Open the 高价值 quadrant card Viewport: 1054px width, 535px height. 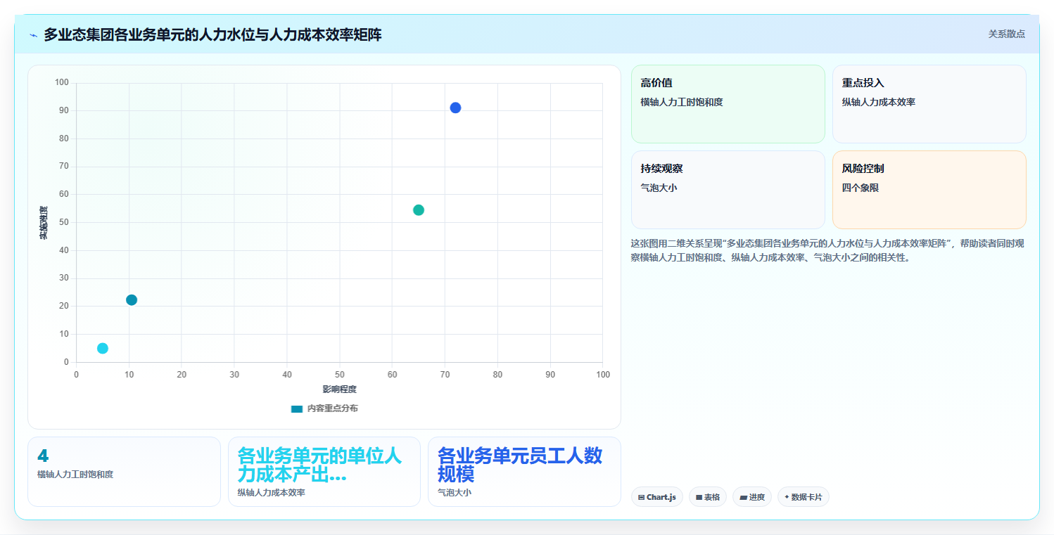coord(728,104)
